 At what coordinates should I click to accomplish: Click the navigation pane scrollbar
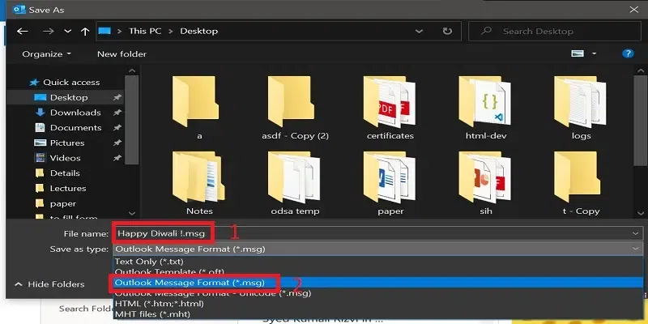click(x=132, y=120)
